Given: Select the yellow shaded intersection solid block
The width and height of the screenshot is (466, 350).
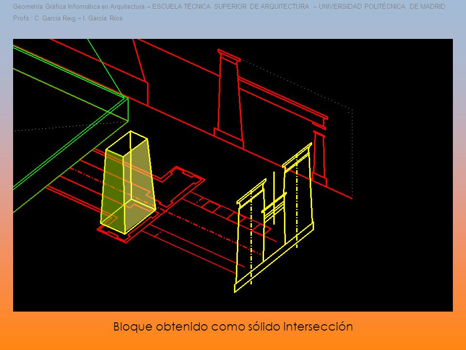Looking at the screenshot, I should (128, 182).
